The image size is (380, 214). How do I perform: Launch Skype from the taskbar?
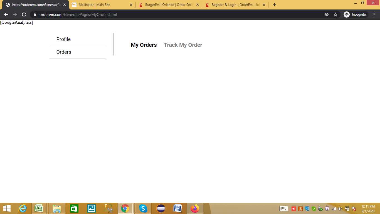[143, 208]
